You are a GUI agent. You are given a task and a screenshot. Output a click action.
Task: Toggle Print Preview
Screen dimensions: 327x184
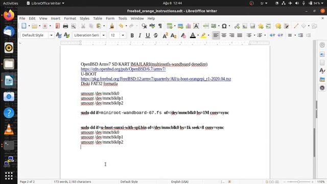point(74,26)
